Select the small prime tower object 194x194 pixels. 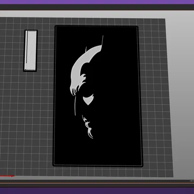click(31, 50)
